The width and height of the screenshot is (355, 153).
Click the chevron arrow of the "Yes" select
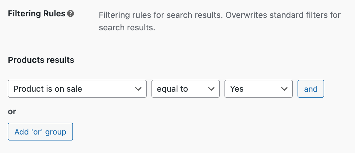coord(284,89)
